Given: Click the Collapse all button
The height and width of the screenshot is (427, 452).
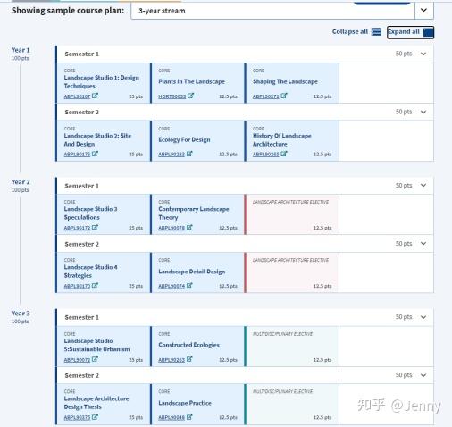Looking at the screenshot, I should pyautogui.click(x=356, y=31).
